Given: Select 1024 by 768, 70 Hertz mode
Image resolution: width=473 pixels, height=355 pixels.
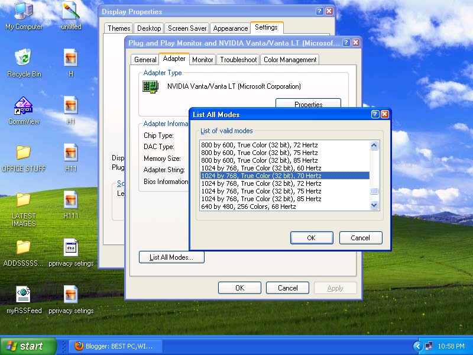Looking at the screenshot, I should pyautogui.click(x=285, y=176).
